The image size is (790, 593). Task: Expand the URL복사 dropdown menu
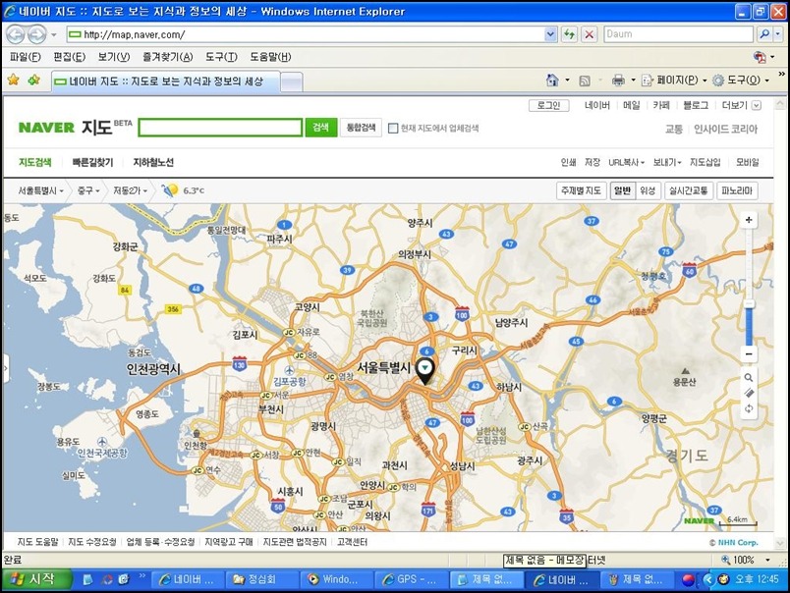625,162
